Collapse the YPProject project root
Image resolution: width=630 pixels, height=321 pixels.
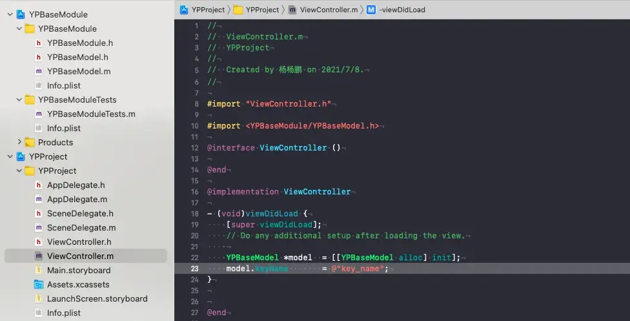10,157
